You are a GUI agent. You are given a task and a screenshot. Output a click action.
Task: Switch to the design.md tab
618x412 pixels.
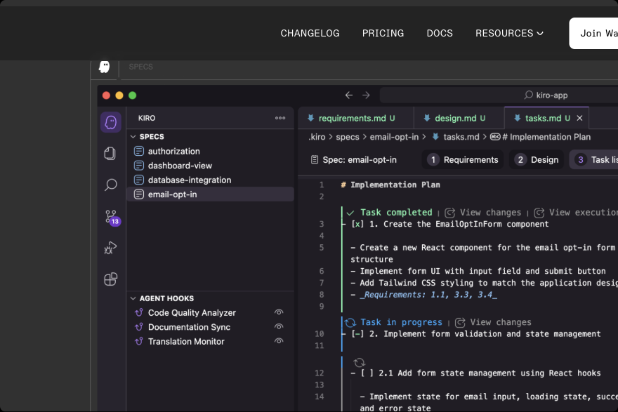(x=459, y=118)
